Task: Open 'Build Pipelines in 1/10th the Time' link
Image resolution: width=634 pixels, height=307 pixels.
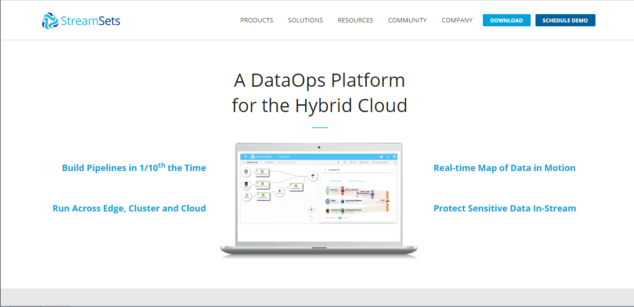Action: coord(134,167)
